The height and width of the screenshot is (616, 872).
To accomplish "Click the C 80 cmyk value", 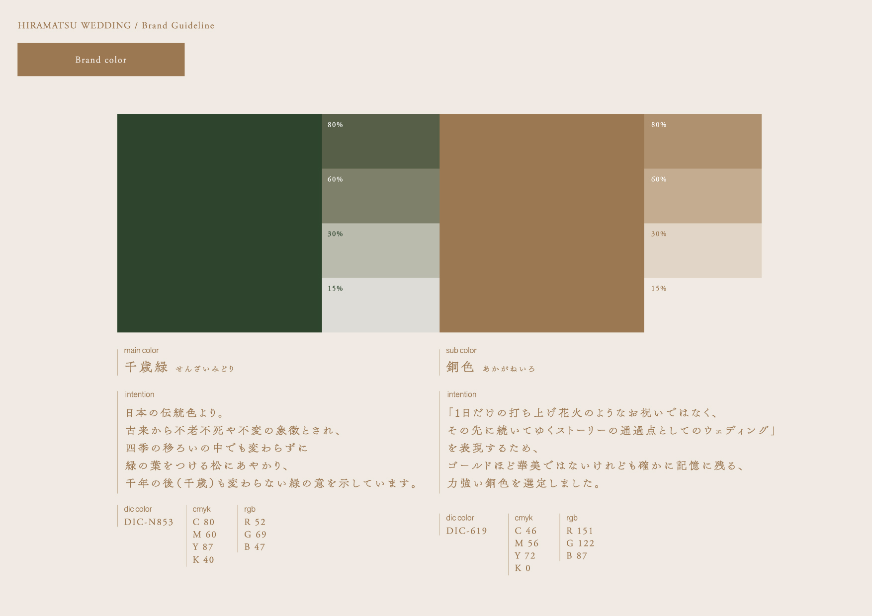I will pyautogui.click(x=203, y=522).
